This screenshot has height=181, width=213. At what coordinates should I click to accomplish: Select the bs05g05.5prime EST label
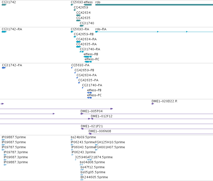93,172
